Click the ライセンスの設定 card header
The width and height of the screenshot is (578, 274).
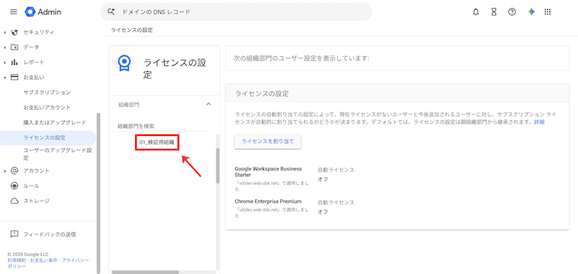point(397,93)
